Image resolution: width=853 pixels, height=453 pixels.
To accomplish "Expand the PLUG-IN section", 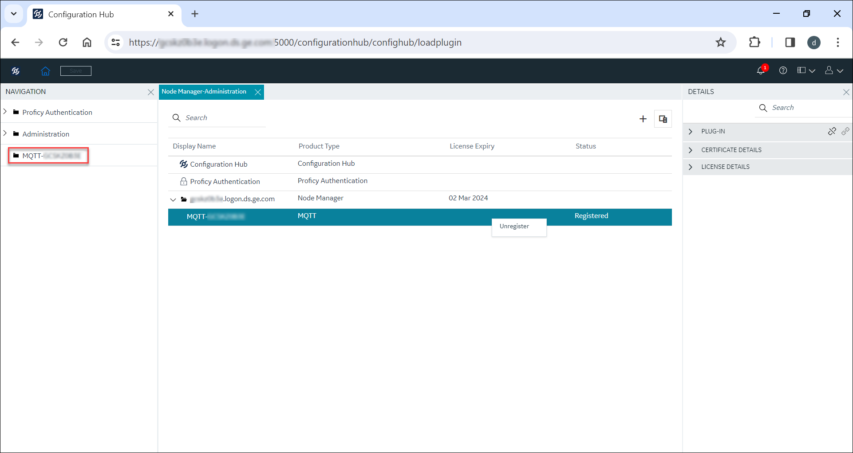I will pos(690,132).
